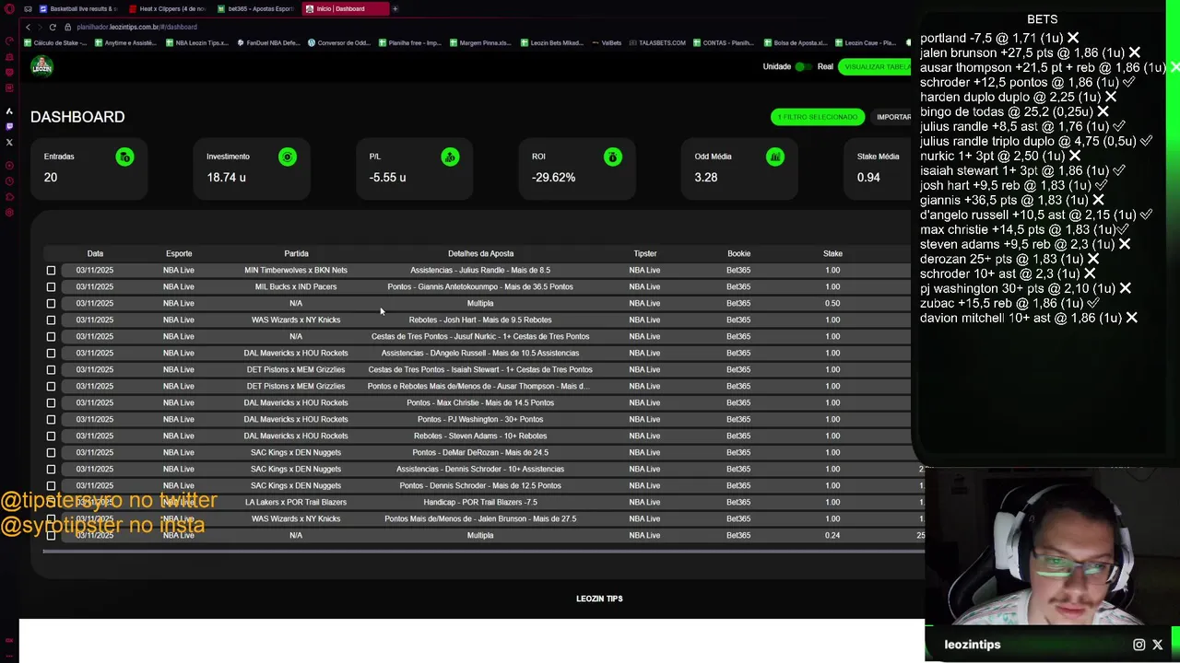
Task: Click the ROI card green icon
Action: click(612, 157)
